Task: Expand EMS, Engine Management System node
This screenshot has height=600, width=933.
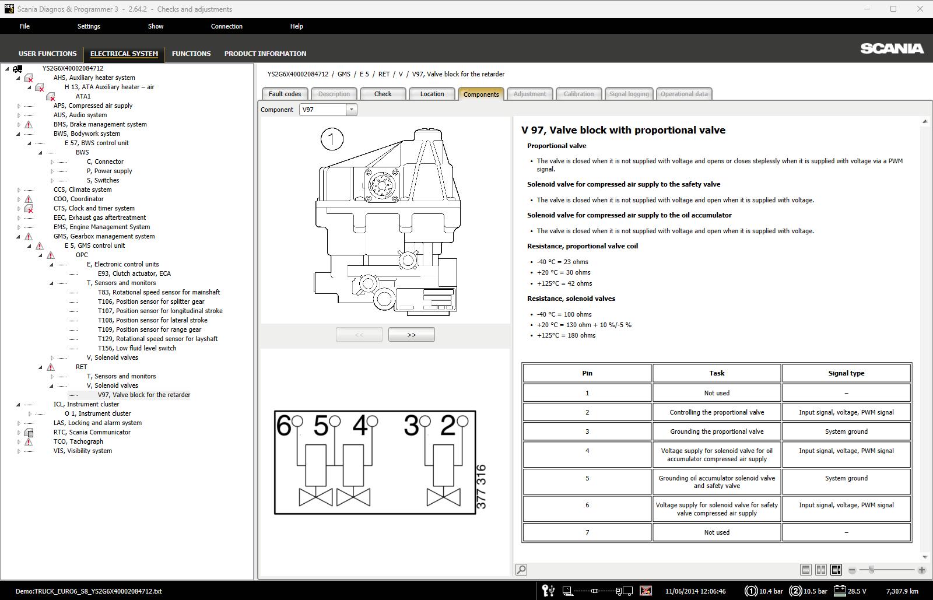Action: coord(19,227)
